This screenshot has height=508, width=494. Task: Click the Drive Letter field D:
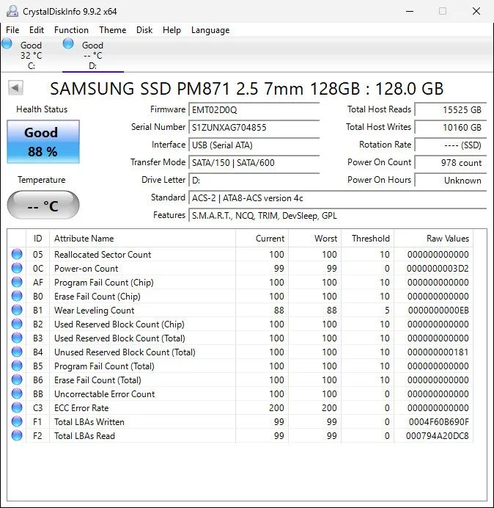tap(254, 180)
